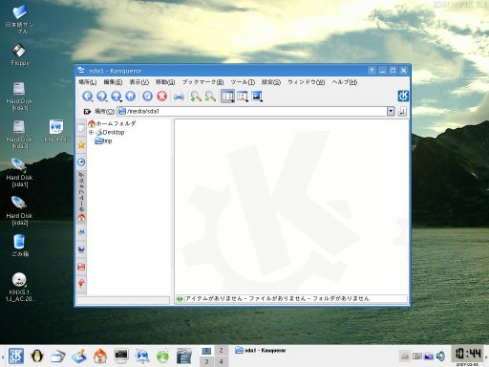The image size is (489, 367).
Task: Switch to Icon View mode in toolbar
Action: coord(228,97)
